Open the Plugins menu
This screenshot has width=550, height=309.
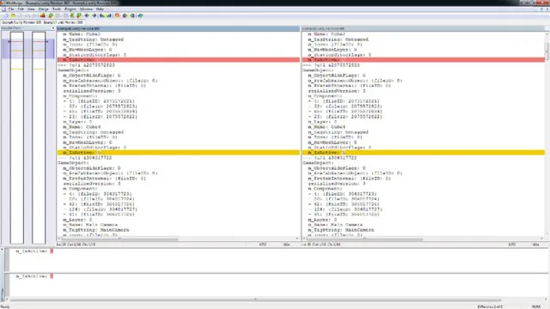click(70, 9)
